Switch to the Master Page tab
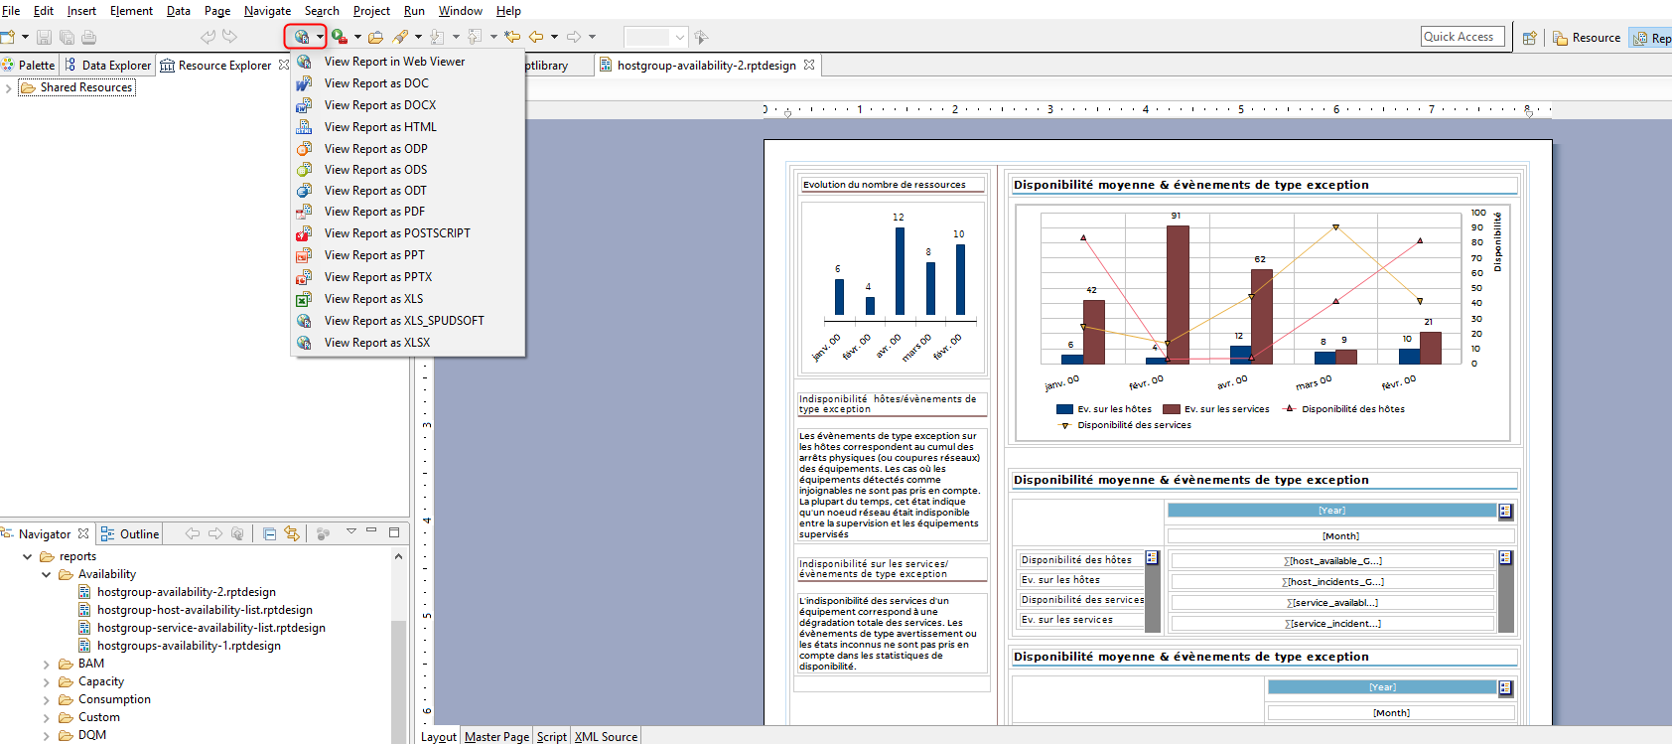1672x744 pixels. point(496,736)
